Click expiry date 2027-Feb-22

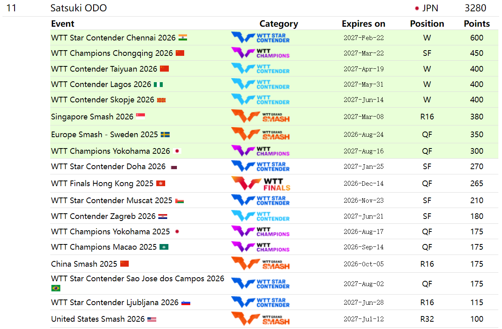click(364, 38)
